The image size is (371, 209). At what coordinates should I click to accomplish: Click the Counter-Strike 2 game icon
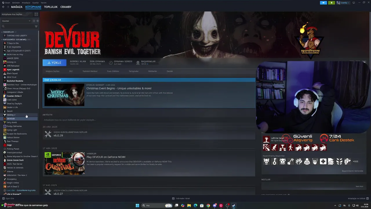[5, 96]
